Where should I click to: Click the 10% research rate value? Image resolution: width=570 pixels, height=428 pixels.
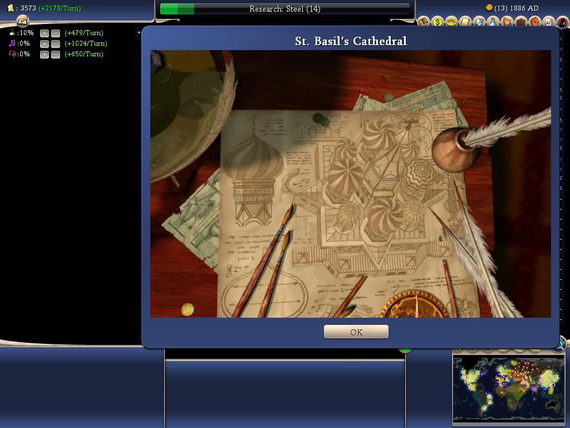26,33
